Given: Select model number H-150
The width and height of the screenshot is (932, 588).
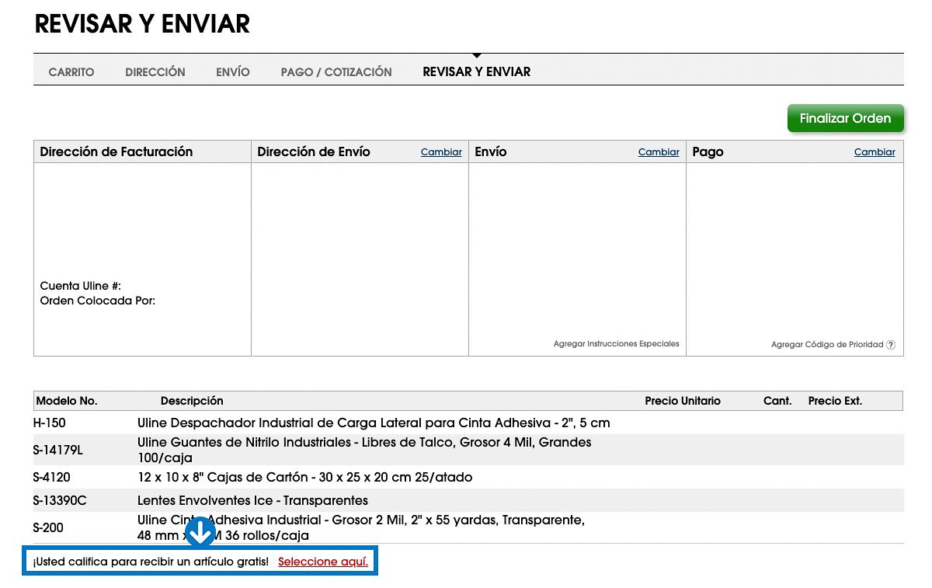Looking at the screenshot, I should [x=50, y=423].
